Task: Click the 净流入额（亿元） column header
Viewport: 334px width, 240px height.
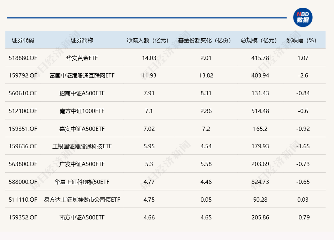Action: pos(149,40)
